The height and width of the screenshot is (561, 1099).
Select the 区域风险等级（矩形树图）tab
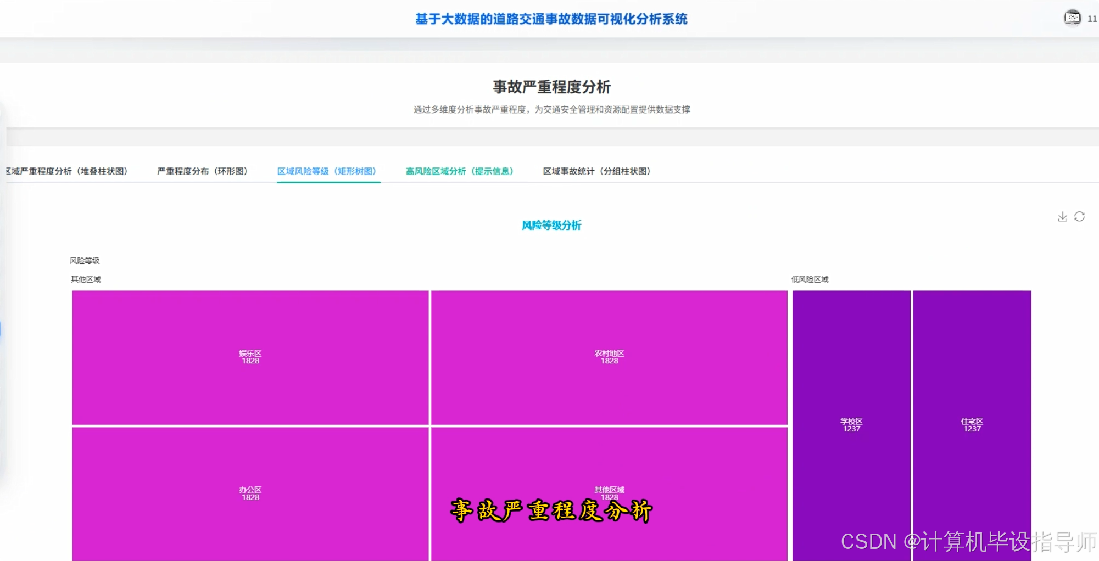click(x=328, y=171)
